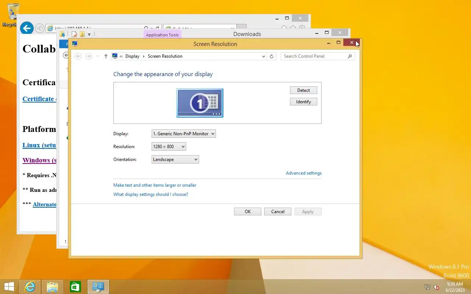Open the Resolution dropdown showing 1280 × 800

[169, 147]
